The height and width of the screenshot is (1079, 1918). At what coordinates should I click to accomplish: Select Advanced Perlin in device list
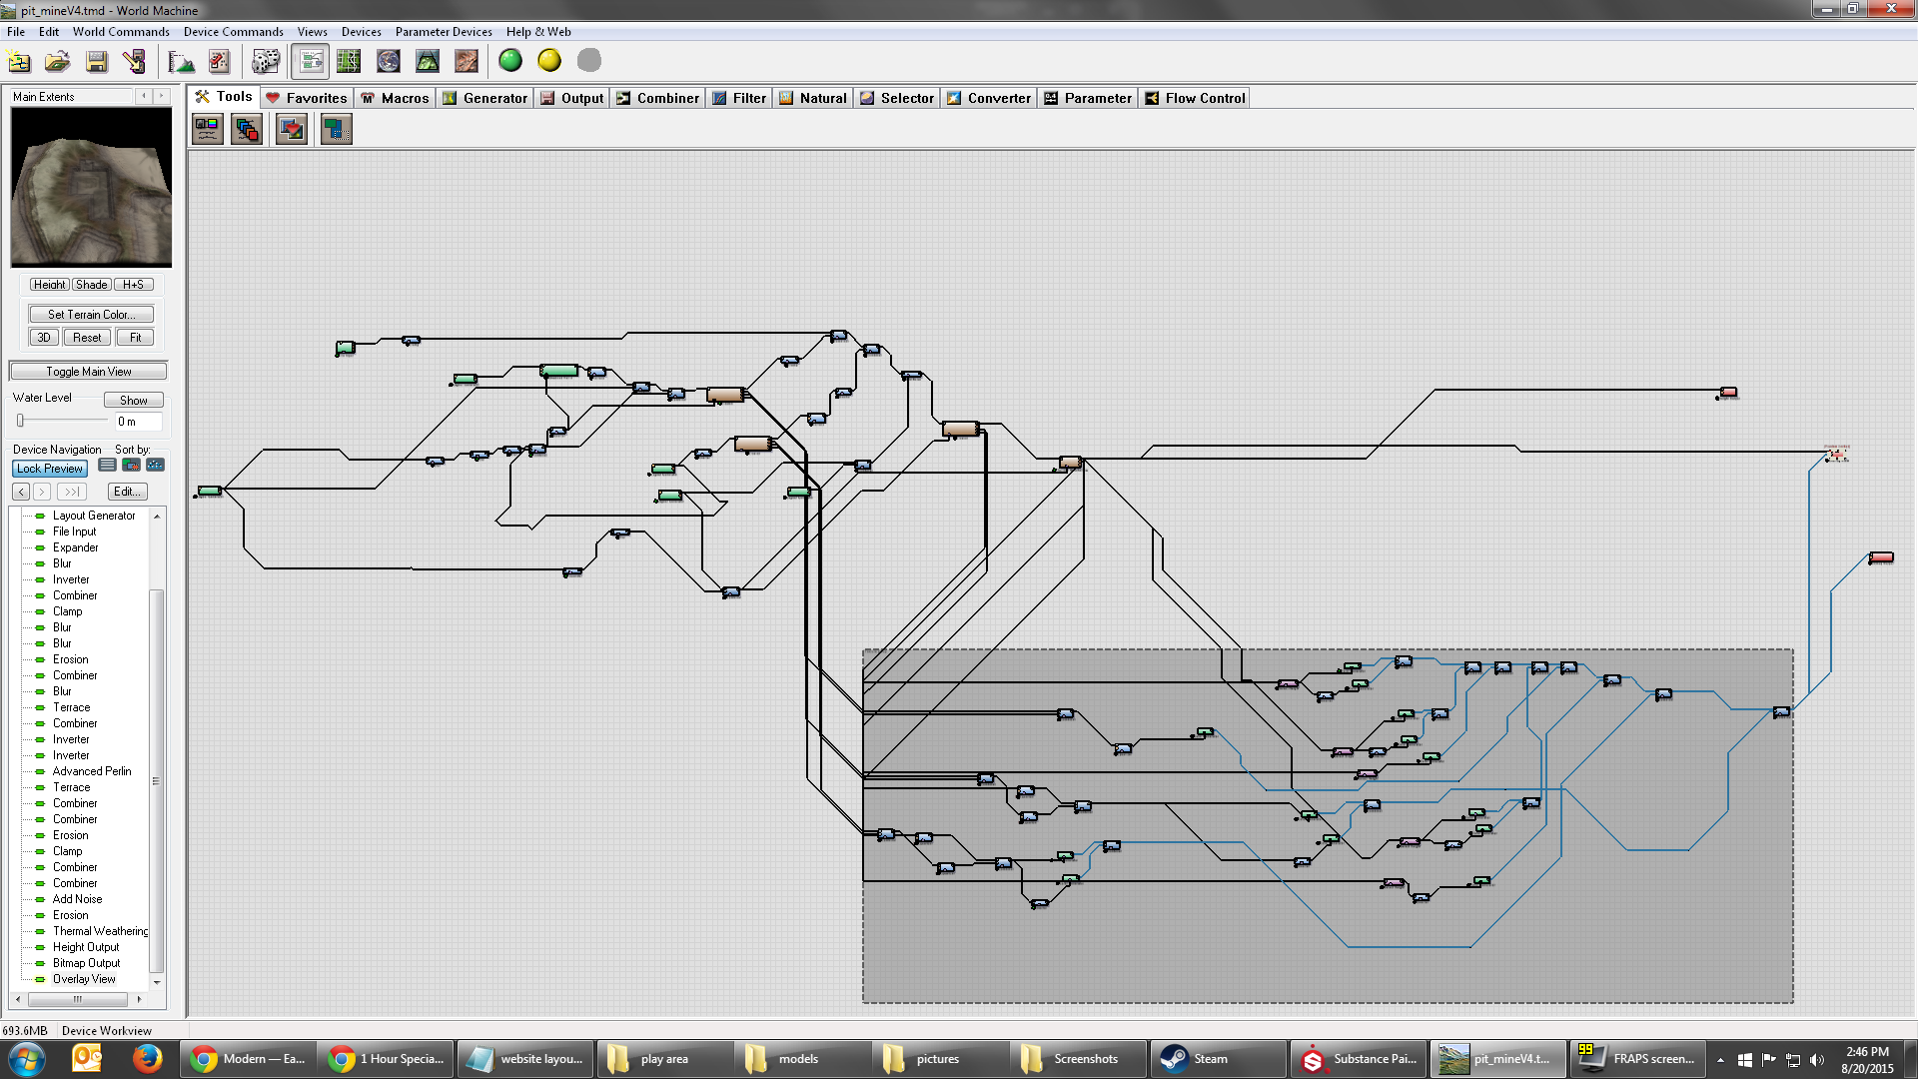coord(92,771)
